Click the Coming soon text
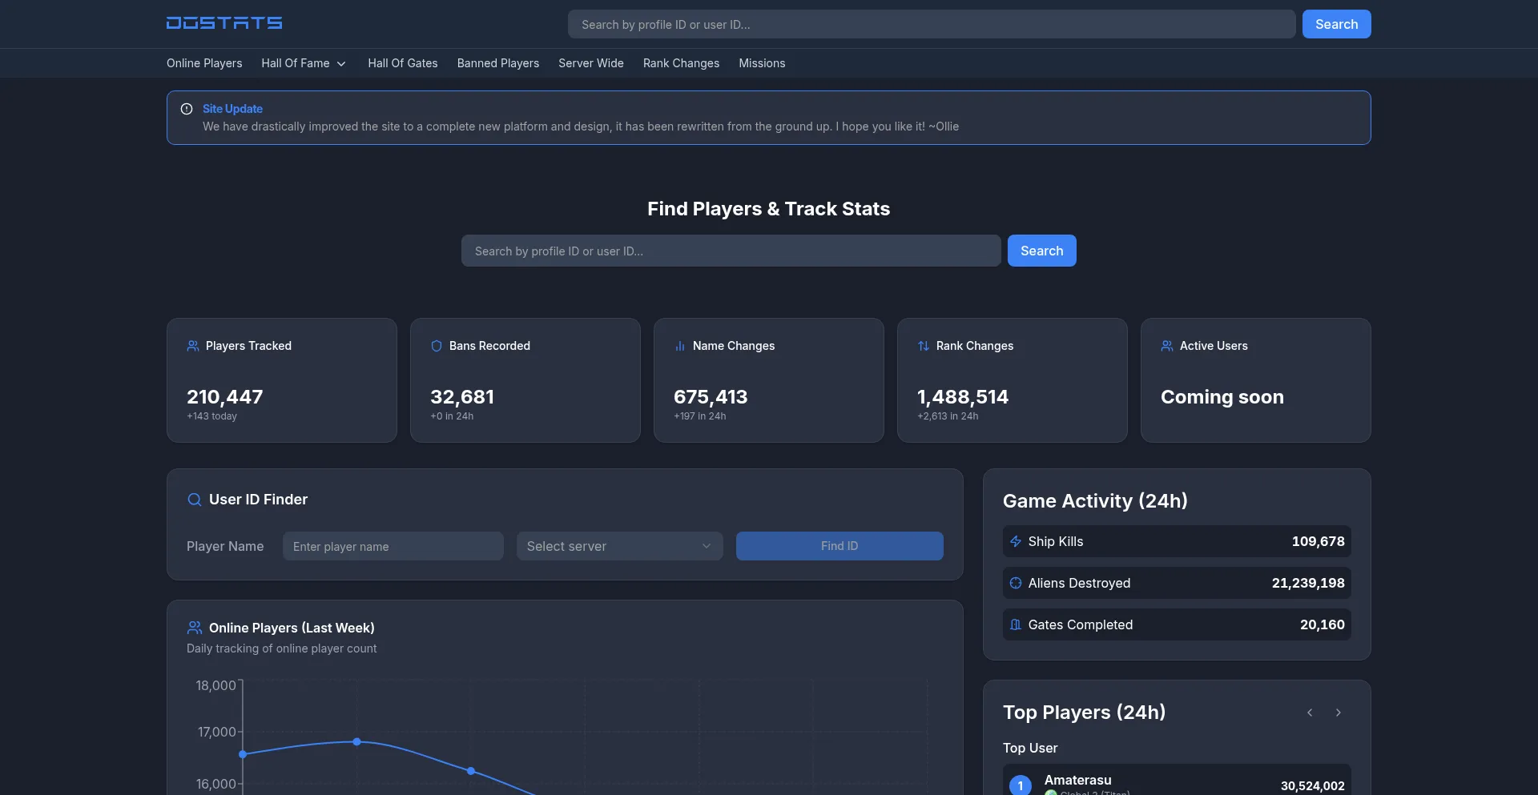1538x795 pixels. [x=1222, y=397]
